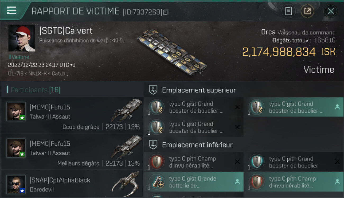Screen dimensions: 344x198
Task: Select the gist Grande batterie module
Action: point(194,182)
